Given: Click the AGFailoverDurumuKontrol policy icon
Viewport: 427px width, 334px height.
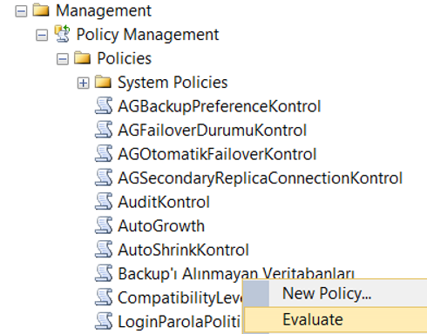Looking at the screenshot, I should (104, 130).
